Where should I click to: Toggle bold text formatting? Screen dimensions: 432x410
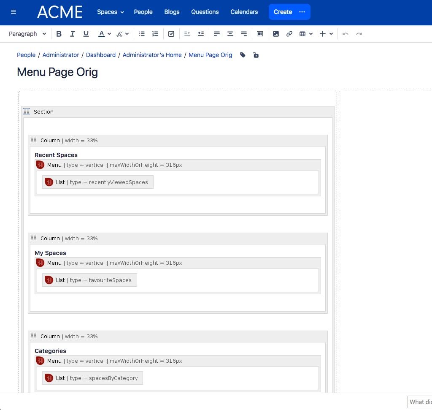(59, 34)
